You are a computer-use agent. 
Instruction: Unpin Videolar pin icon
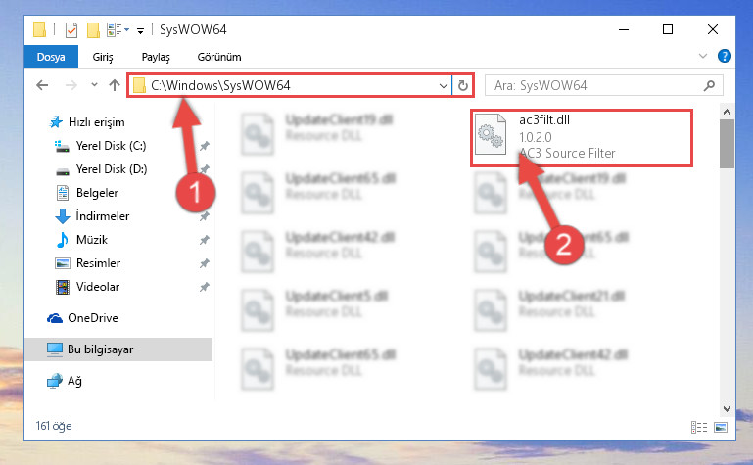coord(204,287)
